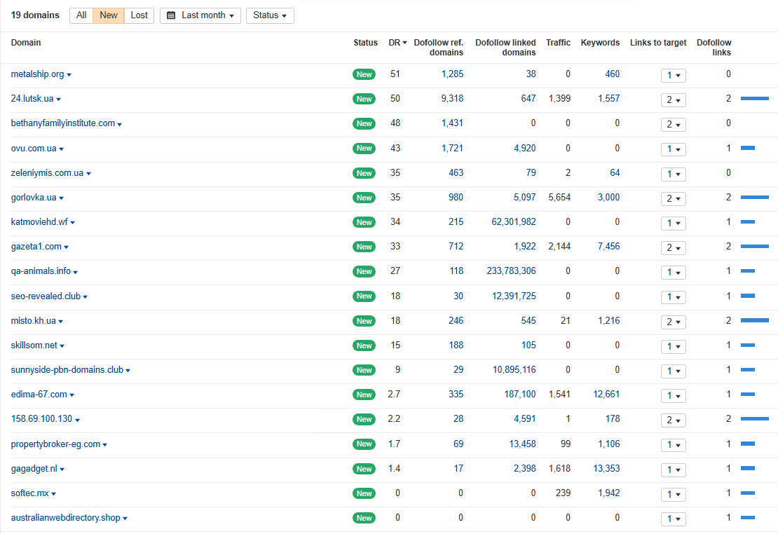This screenshot has width=778, height=534.
Task: Open links to target dropdown for 24.lutsk.ua
Action: (674, 100)
